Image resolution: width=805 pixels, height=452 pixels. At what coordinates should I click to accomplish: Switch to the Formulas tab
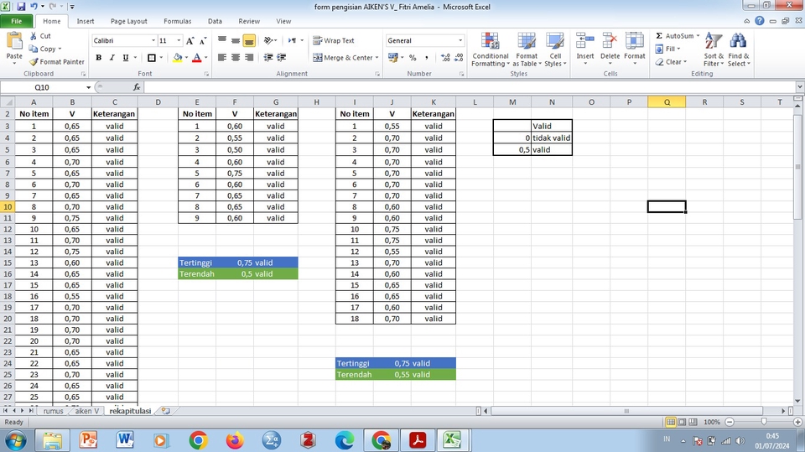pyautogui.click(x=178, y=21)
